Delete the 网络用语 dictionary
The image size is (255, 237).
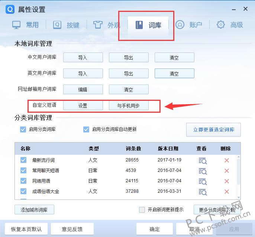[x=226, y=181]
